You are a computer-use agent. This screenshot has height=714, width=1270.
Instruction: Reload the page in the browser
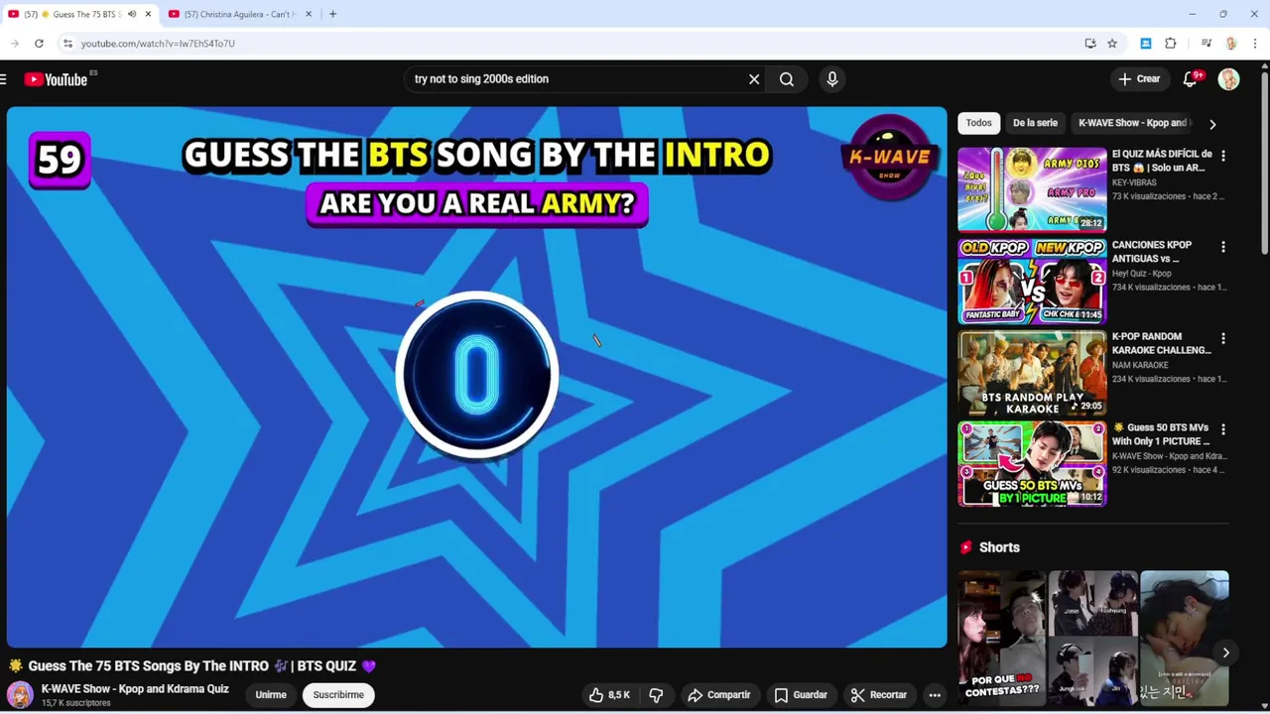(39, 44)
